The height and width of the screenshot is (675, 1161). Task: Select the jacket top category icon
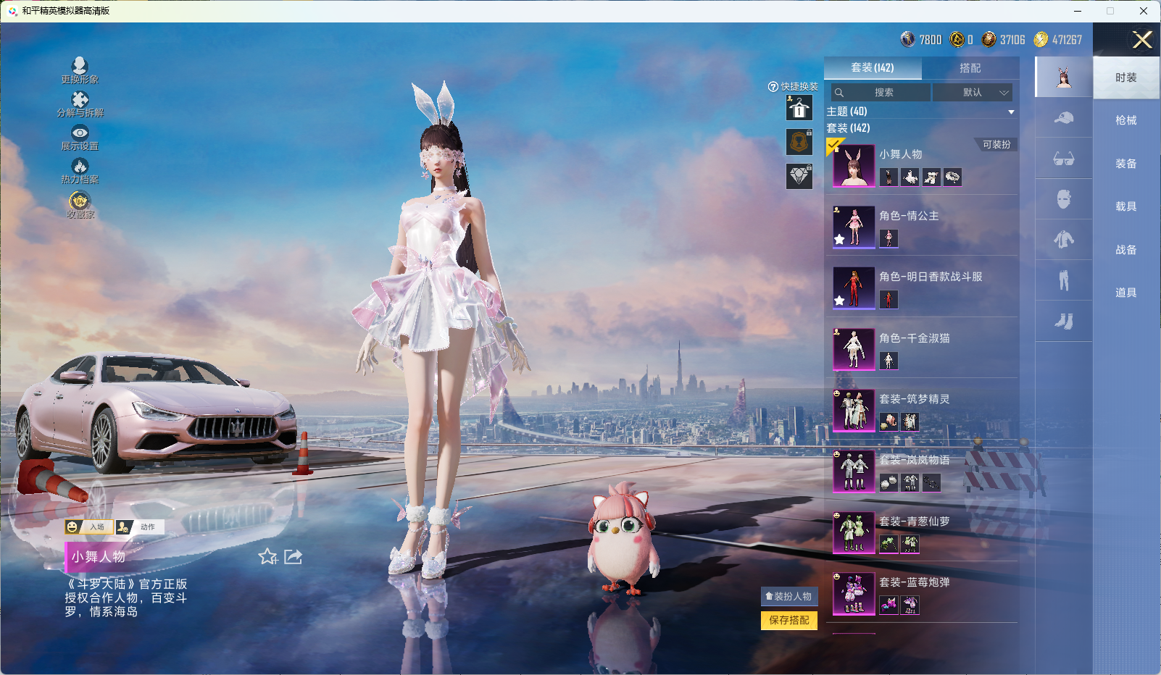coord(1063,240)
